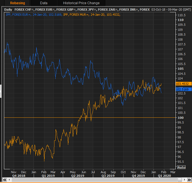Open the Historical Price Change tab
192x183 pixels.
click(81, 3)
